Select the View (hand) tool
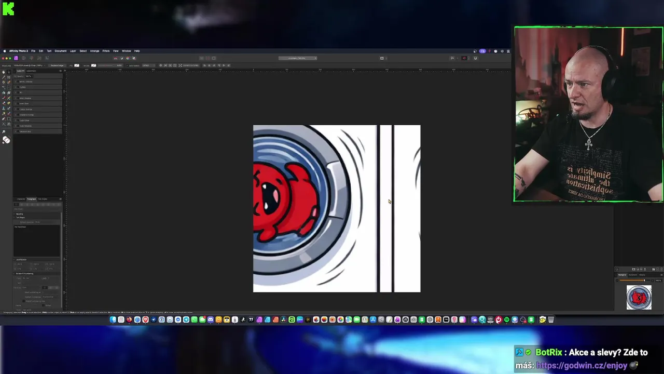 tap(4, 72)
